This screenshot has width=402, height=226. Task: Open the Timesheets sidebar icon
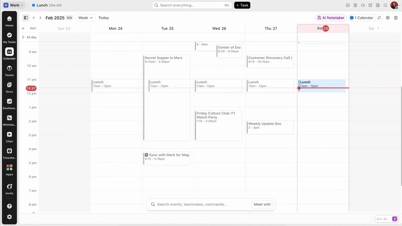pos(9,151)
